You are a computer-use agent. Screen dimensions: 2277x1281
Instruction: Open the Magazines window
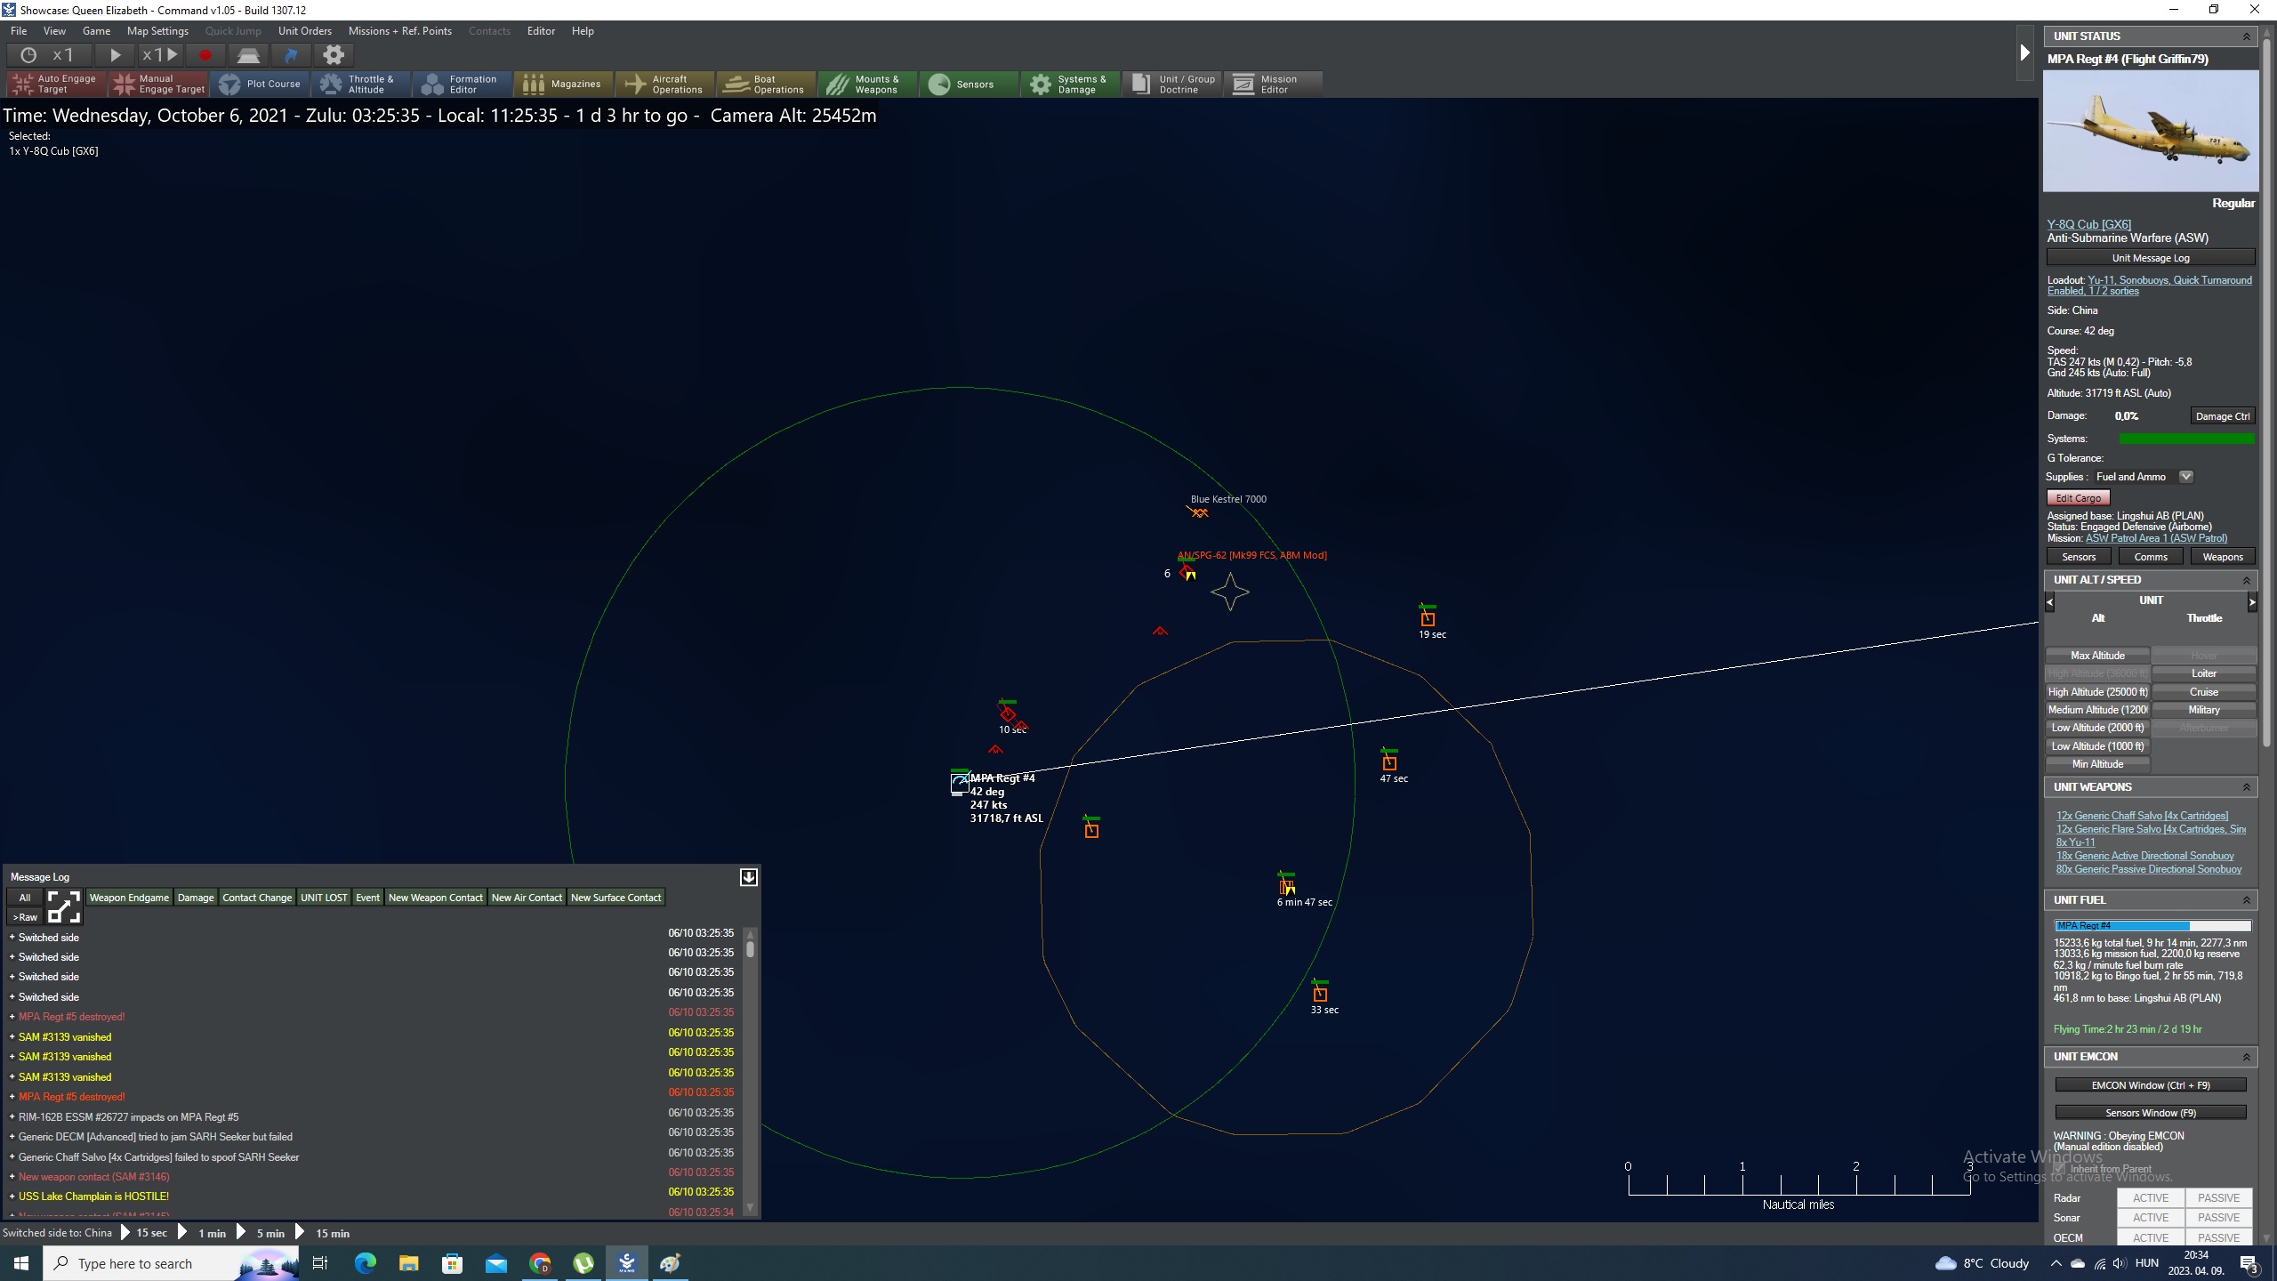(x=564, y=85)
